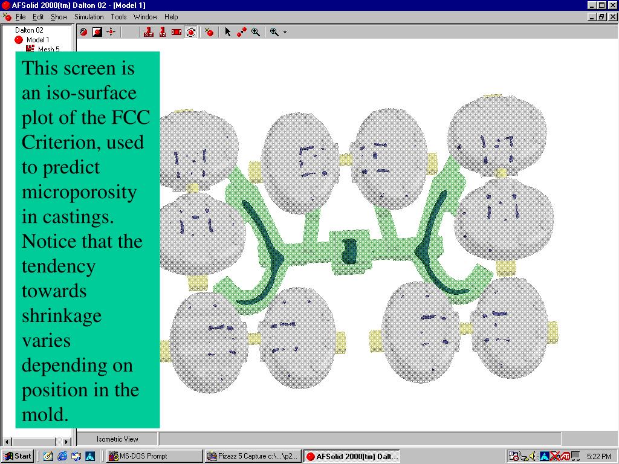This screenshot has height=464, width=619.
Task: Pick the two-ball move tool icon
Action: click(x=241, y=32)
